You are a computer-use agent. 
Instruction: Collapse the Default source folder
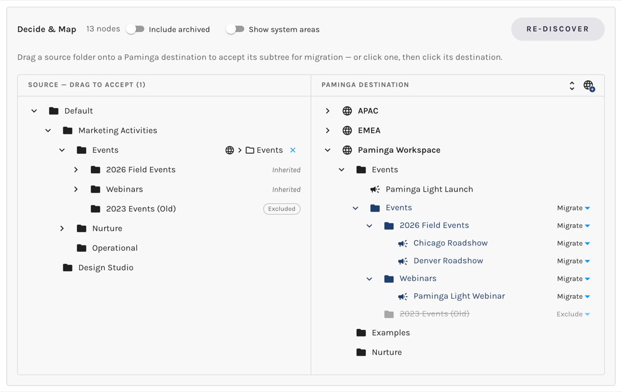tap(34, 111)
